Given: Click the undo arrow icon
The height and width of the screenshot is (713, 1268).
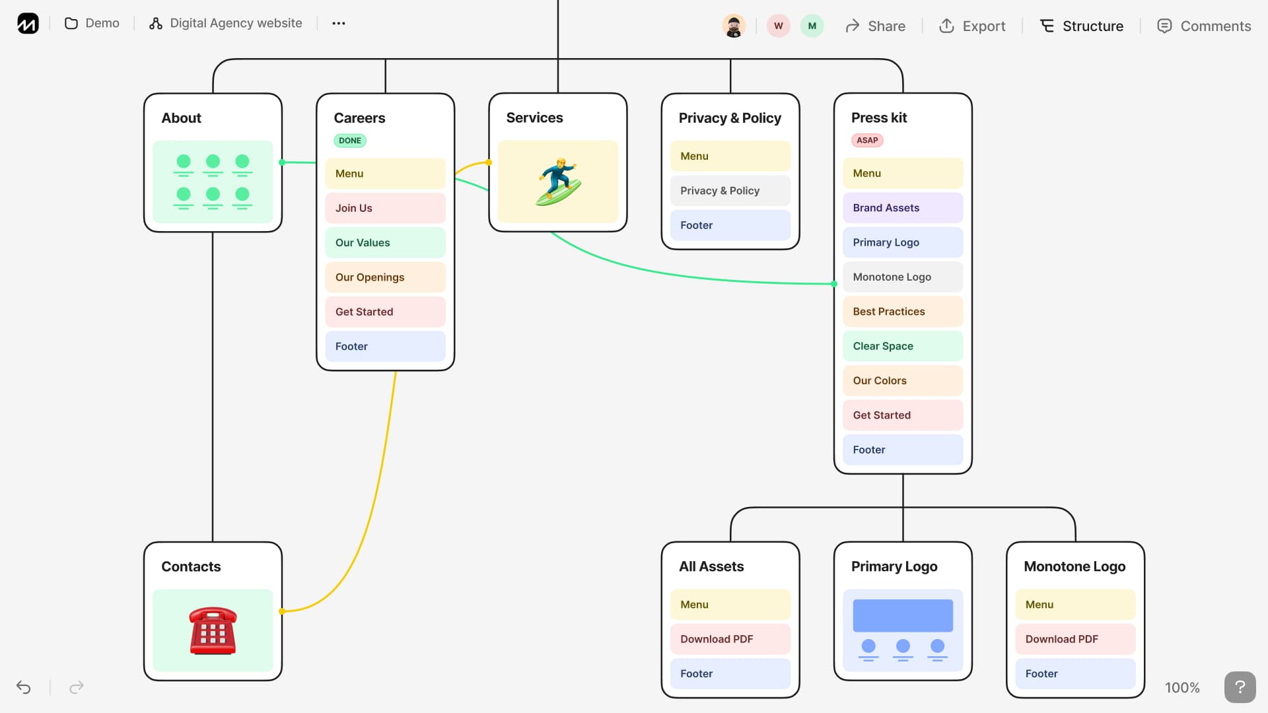Looking at the screenshot, I should click(24, 687).
